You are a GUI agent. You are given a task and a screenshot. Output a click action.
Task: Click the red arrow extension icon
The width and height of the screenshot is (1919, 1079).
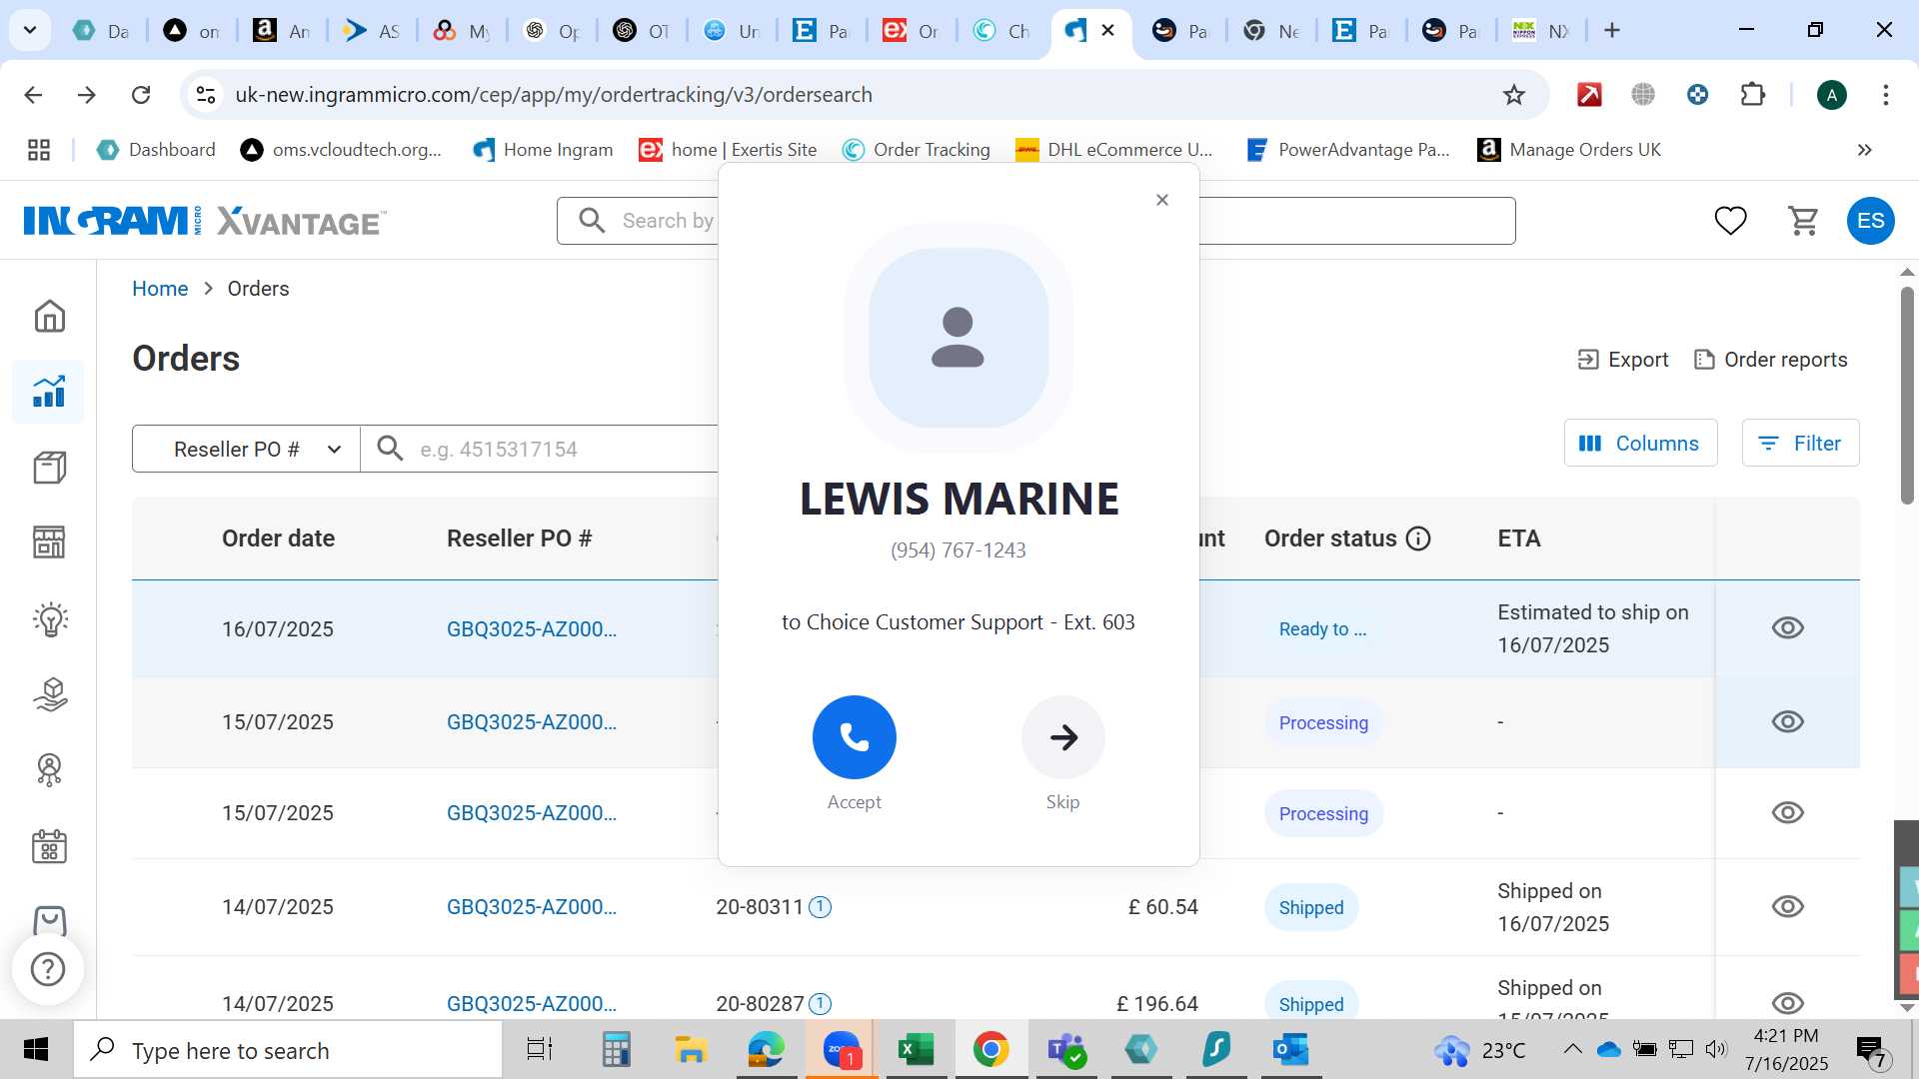[x=1589, y=95]
